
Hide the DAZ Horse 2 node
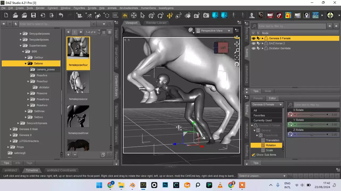click(253, 44)
